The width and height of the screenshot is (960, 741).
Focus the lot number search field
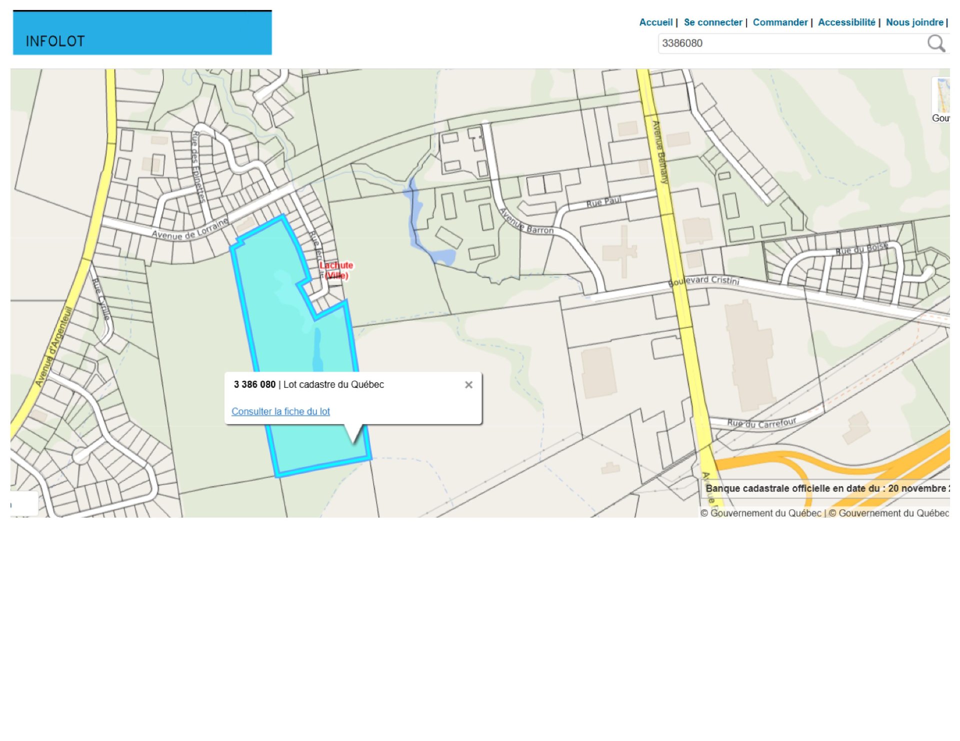pos(790,43)
